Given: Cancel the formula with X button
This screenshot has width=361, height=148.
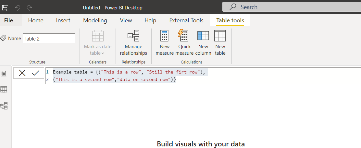Looking at the screenshot, I should pos(22,73).
